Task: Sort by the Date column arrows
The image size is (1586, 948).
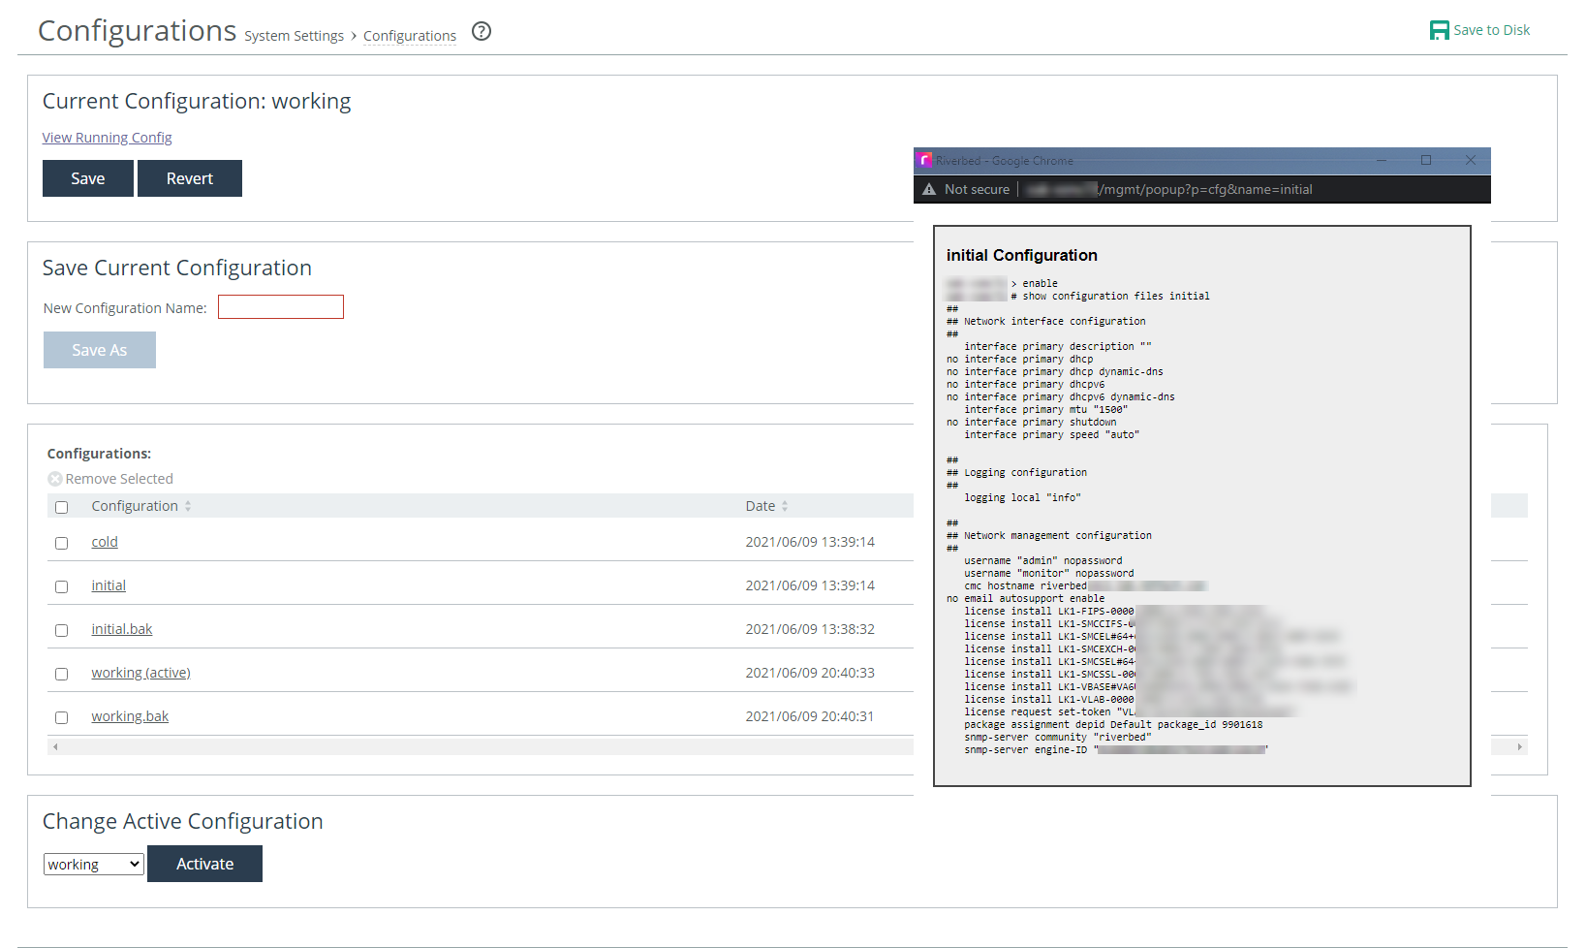Action: coord(785,506)
